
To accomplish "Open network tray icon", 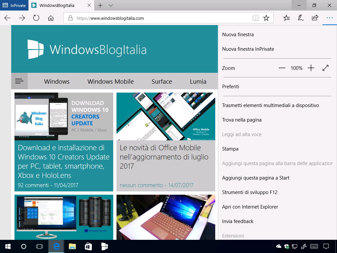I will (295, 246).
